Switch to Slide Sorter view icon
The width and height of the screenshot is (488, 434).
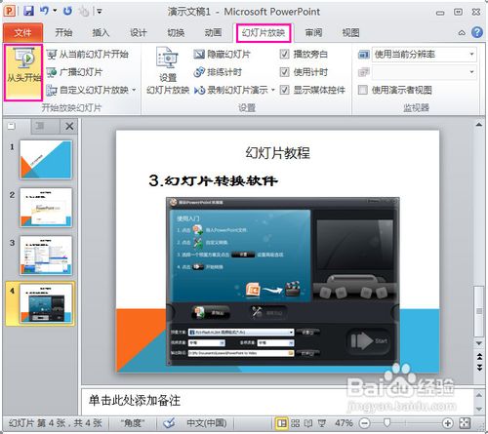click(x=295, y=423)
